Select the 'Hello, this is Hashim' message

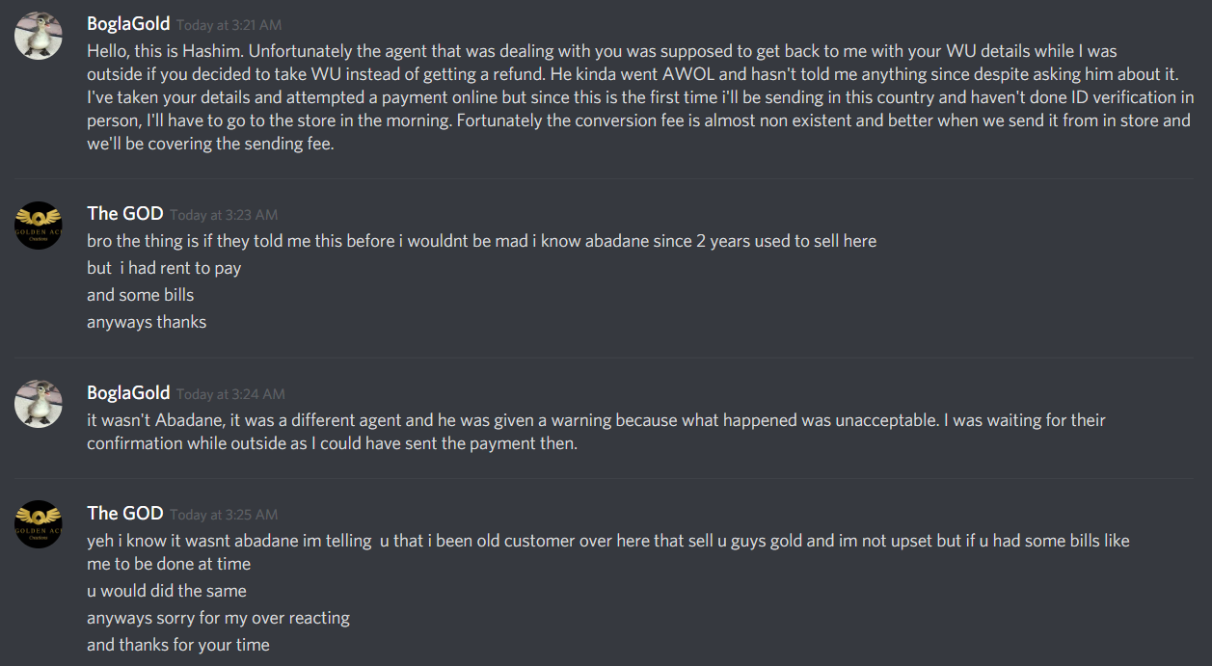pyautogui.click(x=640, y=97)
